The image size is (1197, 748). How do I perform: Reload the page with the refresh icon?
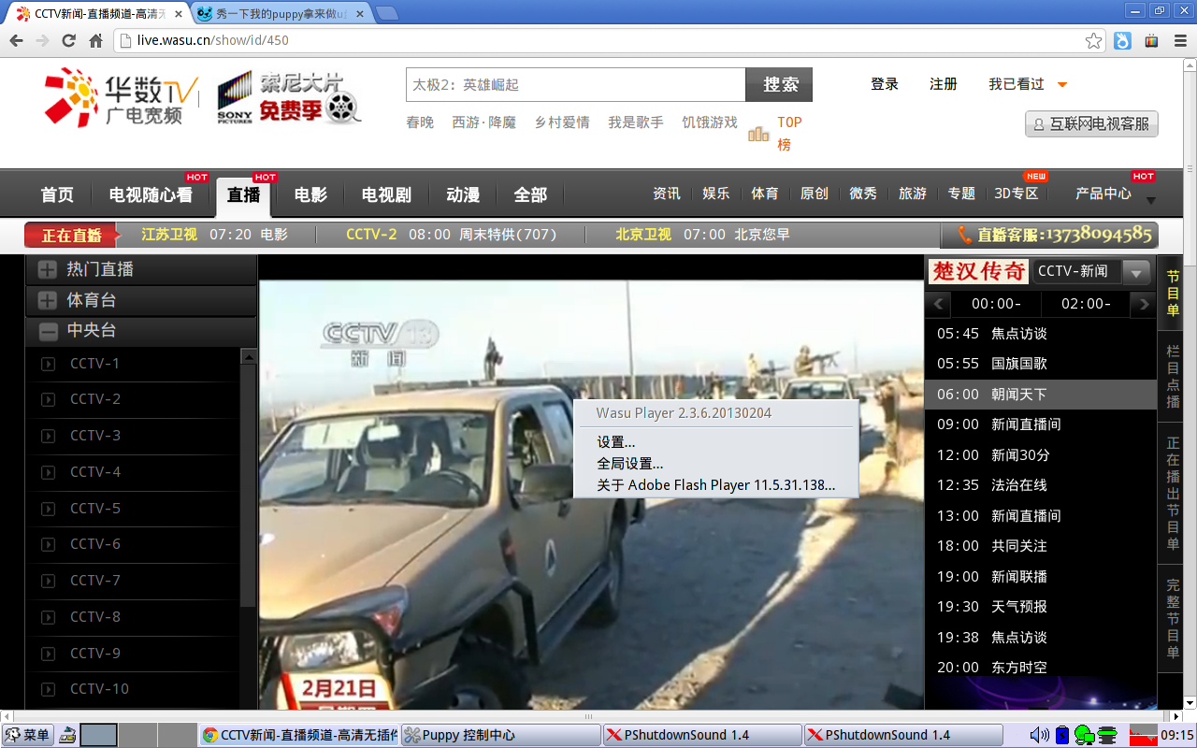click(68, 40)
